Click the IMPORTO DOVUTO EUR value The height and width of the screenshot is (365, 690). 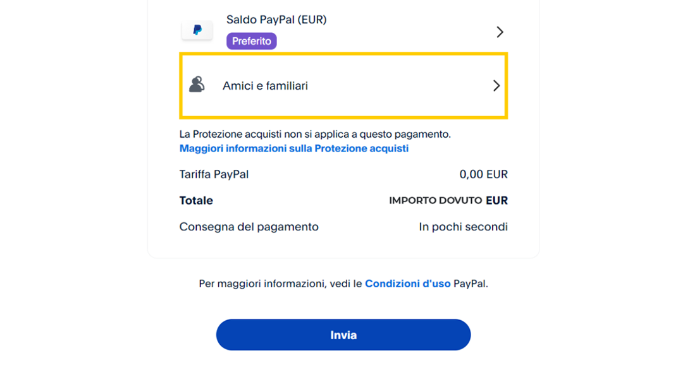click(448, 201)
